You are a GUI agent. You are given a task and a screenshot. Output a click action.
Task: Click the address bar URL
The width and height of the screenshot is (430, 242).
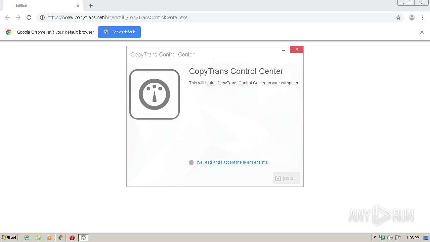tap(117, 17)
